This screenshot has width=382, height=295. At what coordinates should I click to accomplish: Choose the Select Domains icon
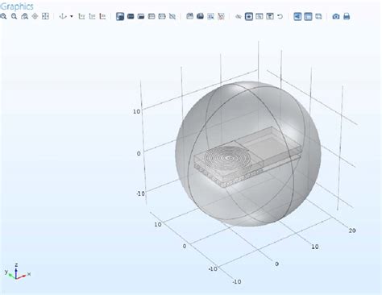pyautogui.click(x=131, y=16)
